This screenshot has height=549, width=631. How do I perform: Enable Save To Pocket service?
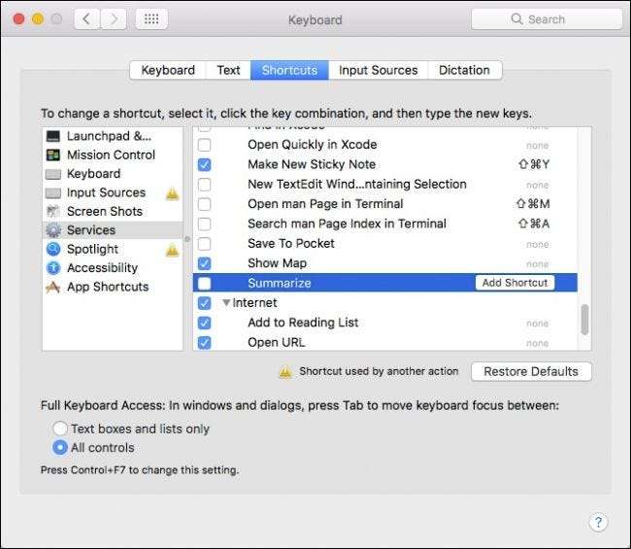[x=205, y=243]
